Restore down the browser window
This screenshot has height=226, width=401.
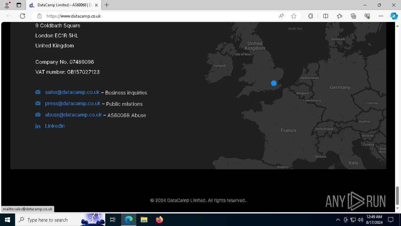point(379,5)
